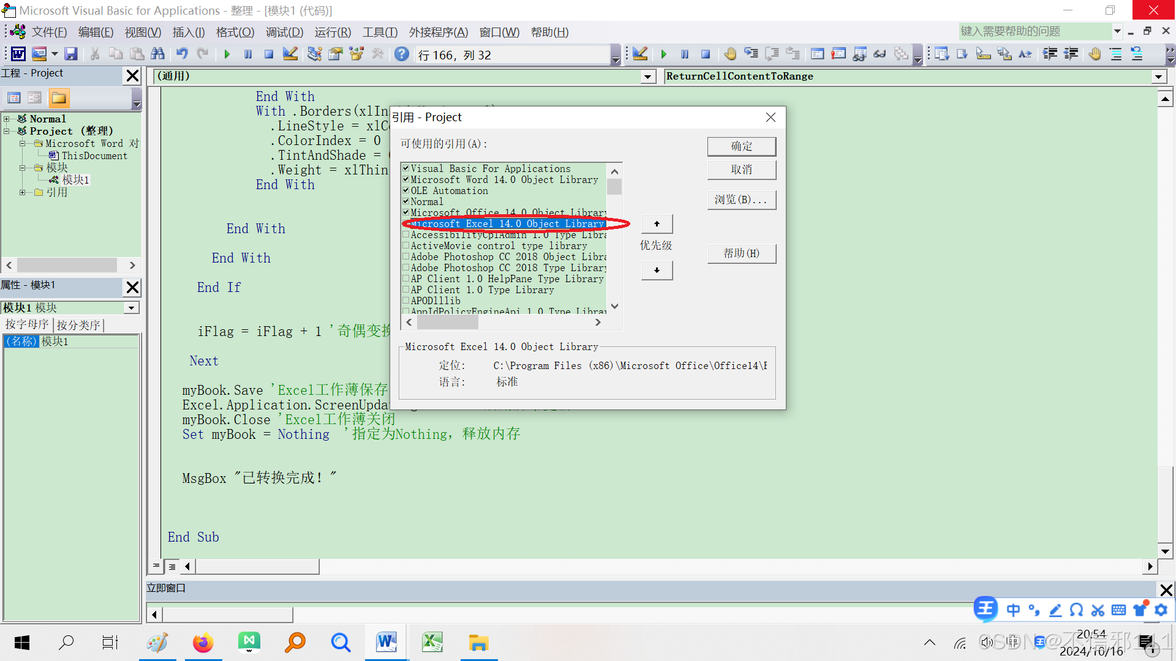The width and height of the screenshot is (1176, 661).
Task: Switch to the 按分类序 properties tab
Action: (78, 325)
